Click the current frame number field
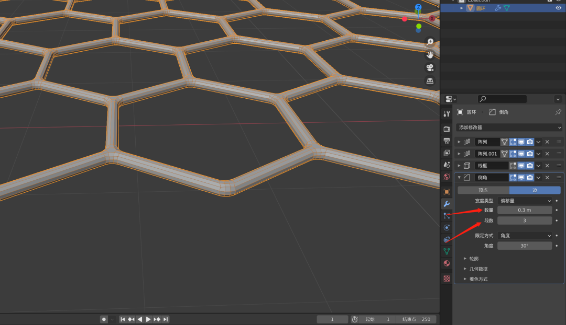Screen dimensions: 566x325 click(332, 319)
